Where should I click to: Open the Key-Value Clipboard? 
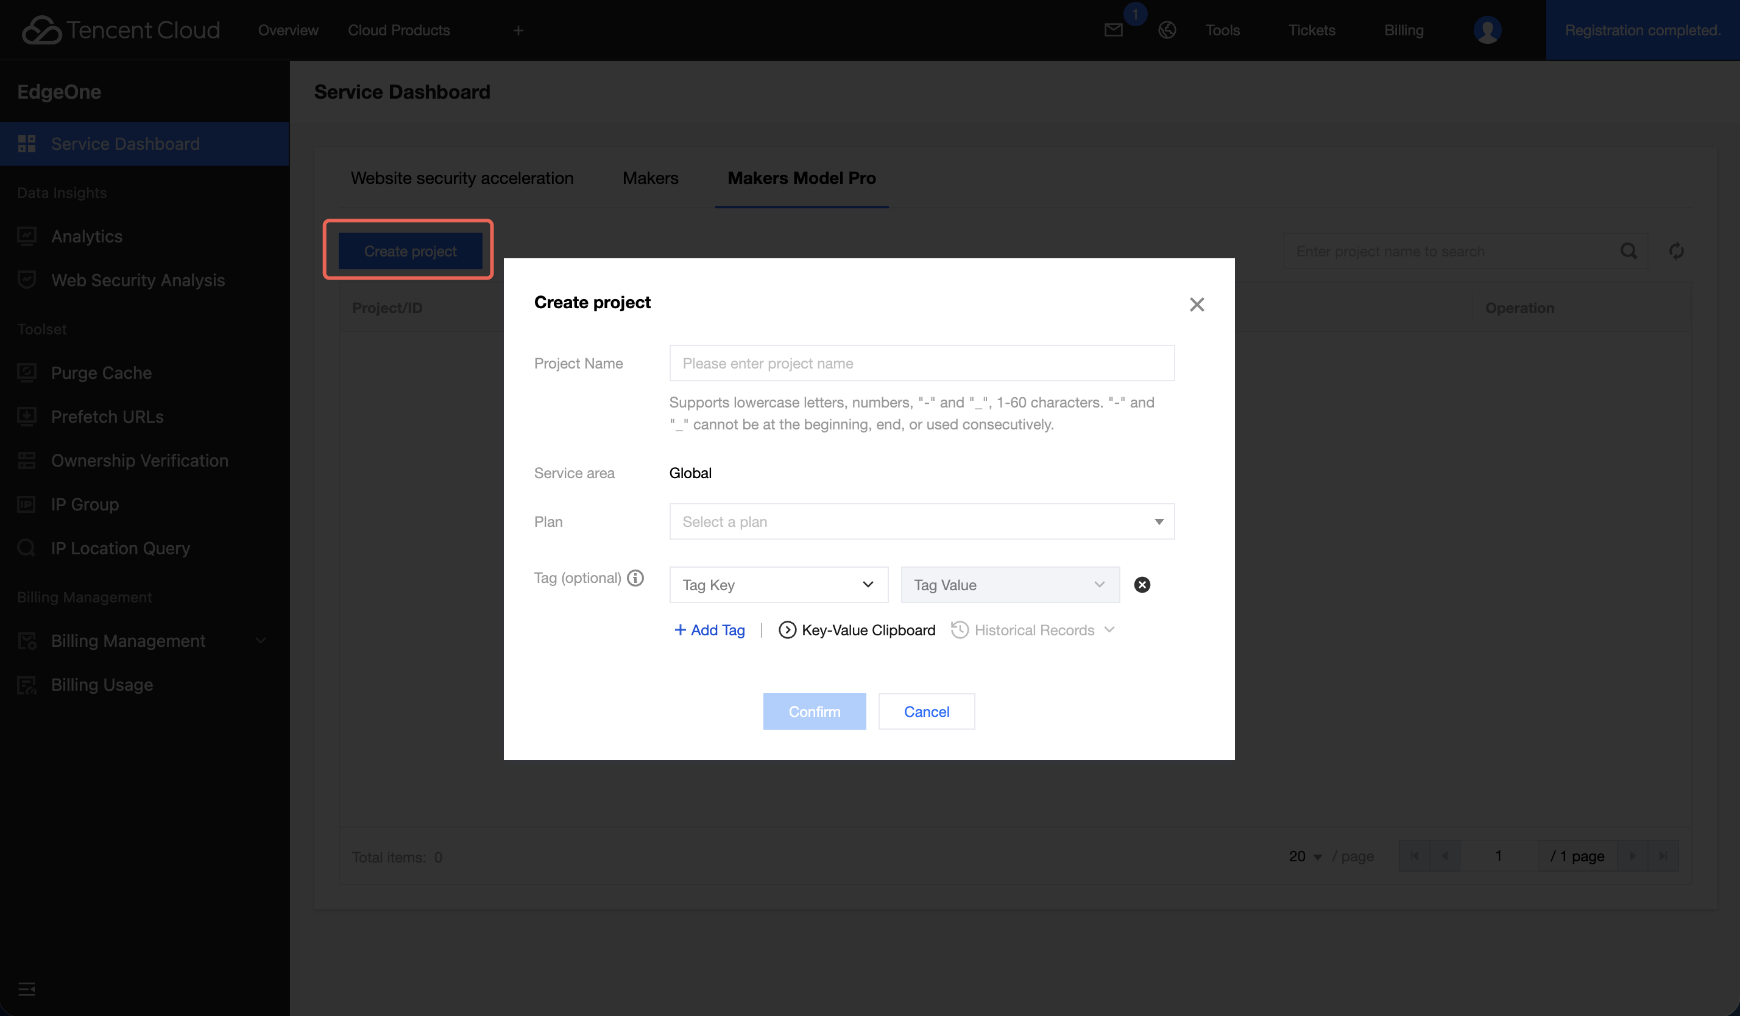pyautogui.click(x=857, y=630)
